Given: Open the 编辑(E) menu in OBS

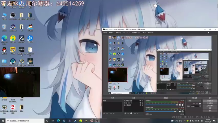Looking at the screenshot, I should click(x=111, y=33).
